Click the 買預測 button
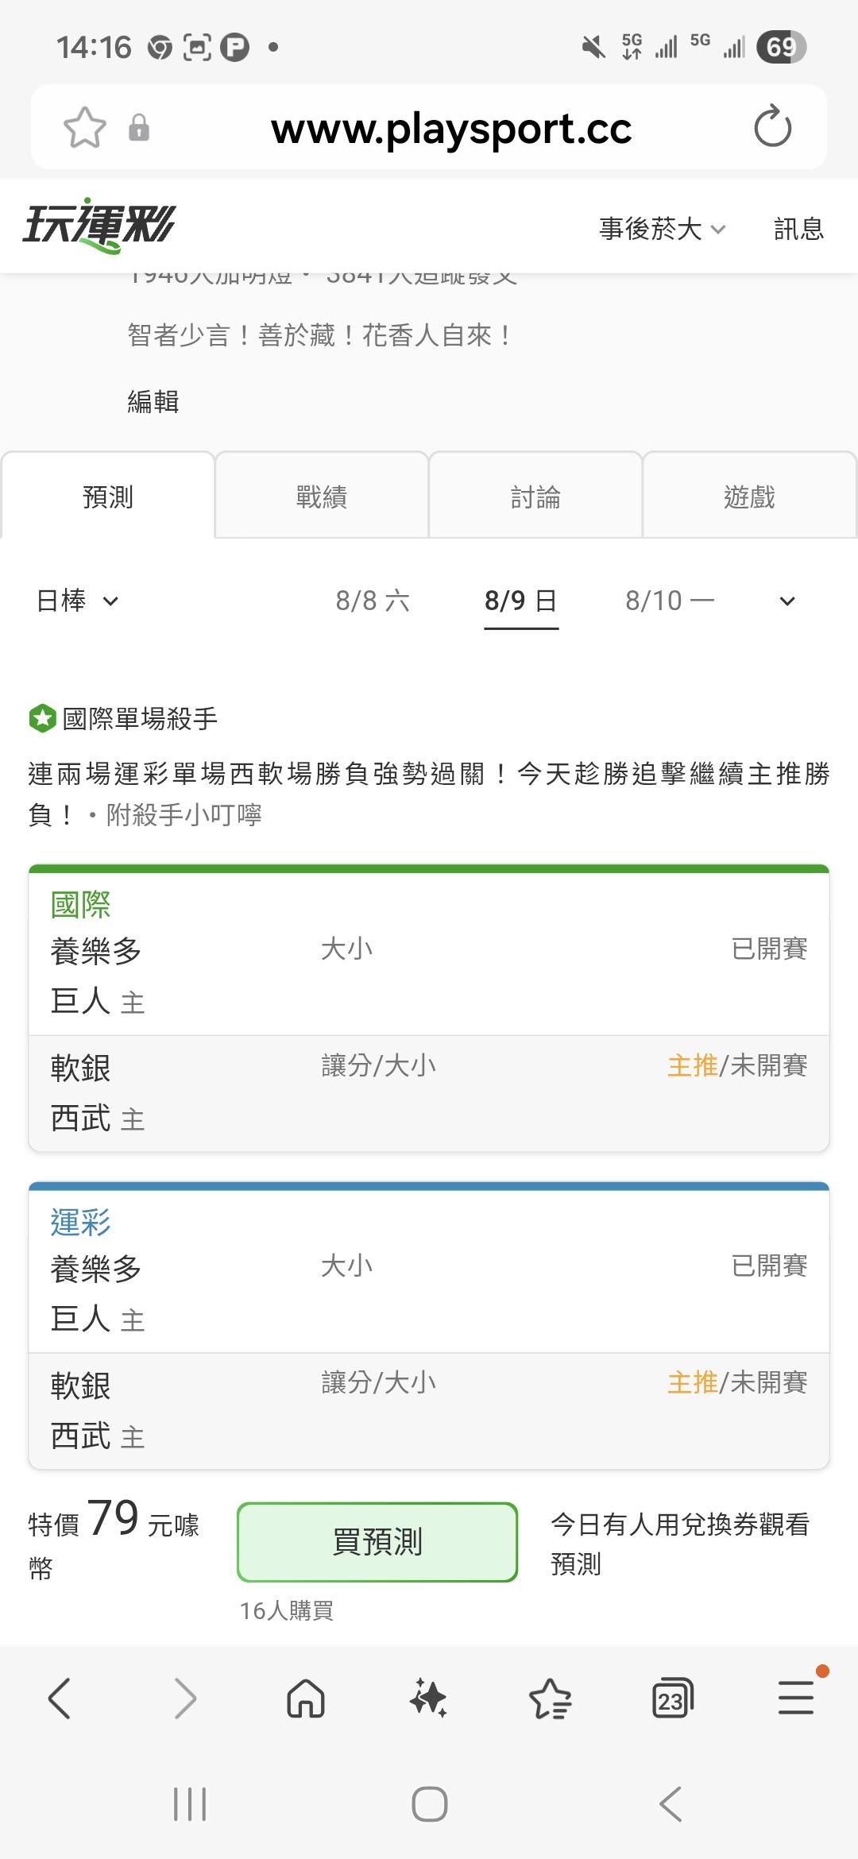The image size is (858, 1859). click(x=377, y=1541)
